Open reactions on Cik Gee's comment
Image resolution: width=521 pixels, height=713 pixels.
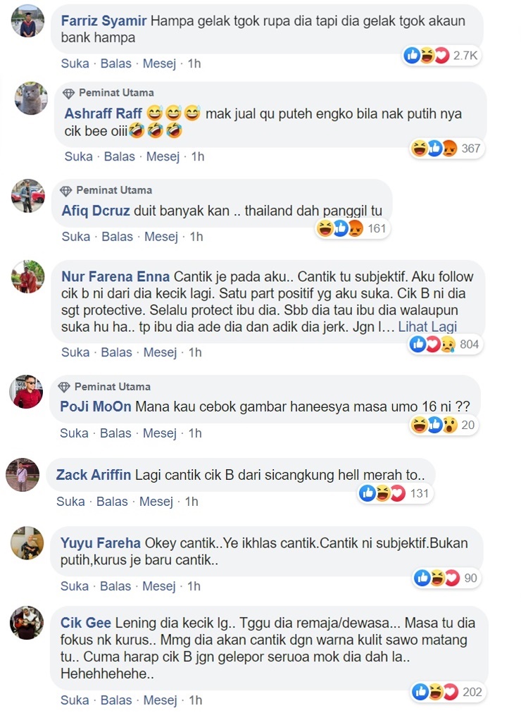[x=447, y=692]
